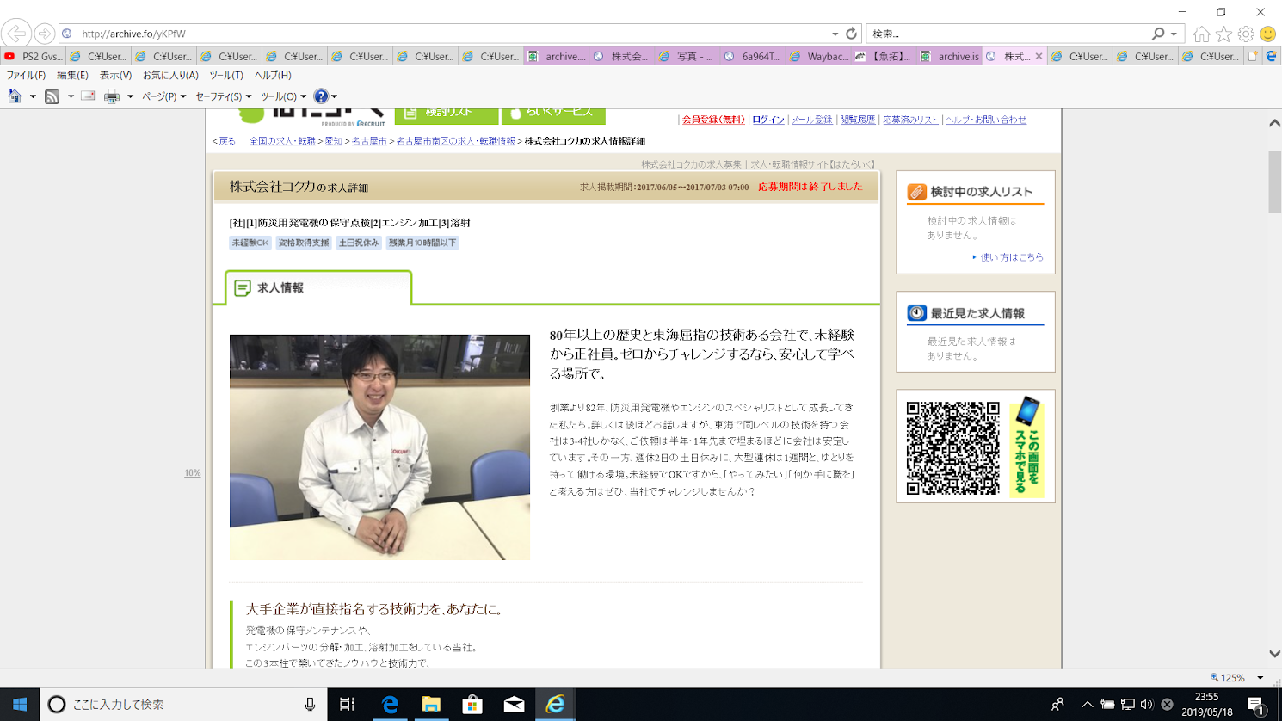The width and height of the screenshot is (1282, 721).
Task: Refresh the page with the reload icon
Action: [x=852, y=34]
